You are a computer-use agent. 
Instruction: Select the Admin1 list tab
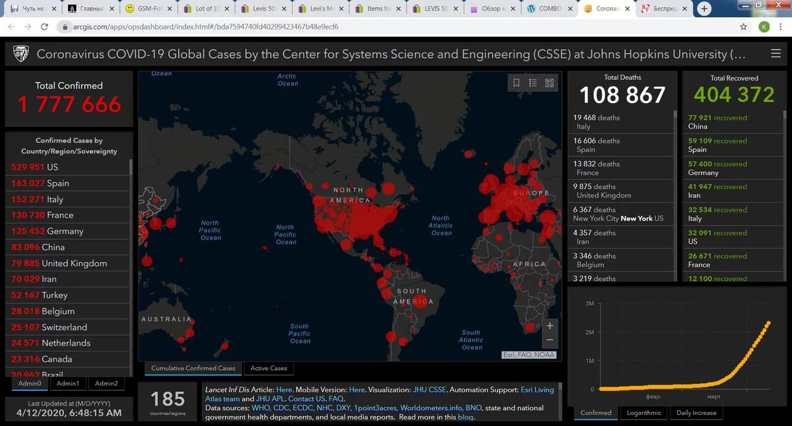coord(68,383)
